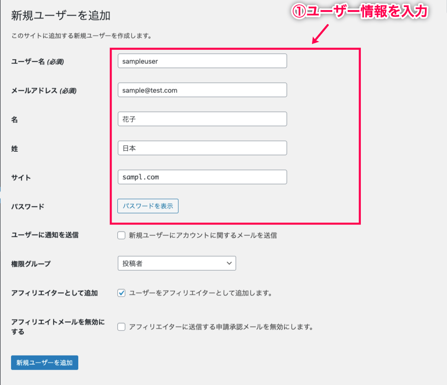Screen dimensions: 447x385
Task: Click the ユーザーに通知を送信 label
Action: click(x=45, y=235)
